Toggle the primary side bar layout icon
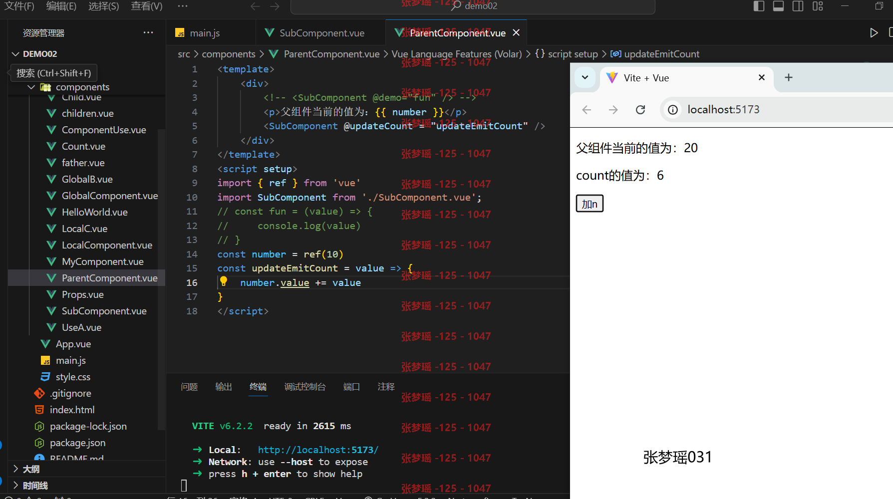Screen dimensions: 893x499 click(x=759, y=6)
